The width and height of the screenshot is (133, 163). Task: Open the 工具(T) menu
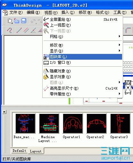(120, 12)
